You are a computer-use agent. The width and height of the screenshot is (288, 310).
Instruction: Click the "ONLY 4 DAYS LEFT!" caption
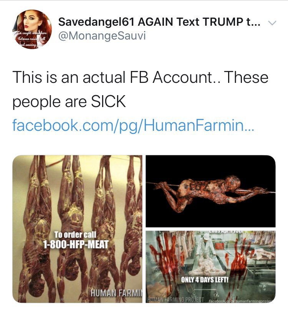coord(205,279)
